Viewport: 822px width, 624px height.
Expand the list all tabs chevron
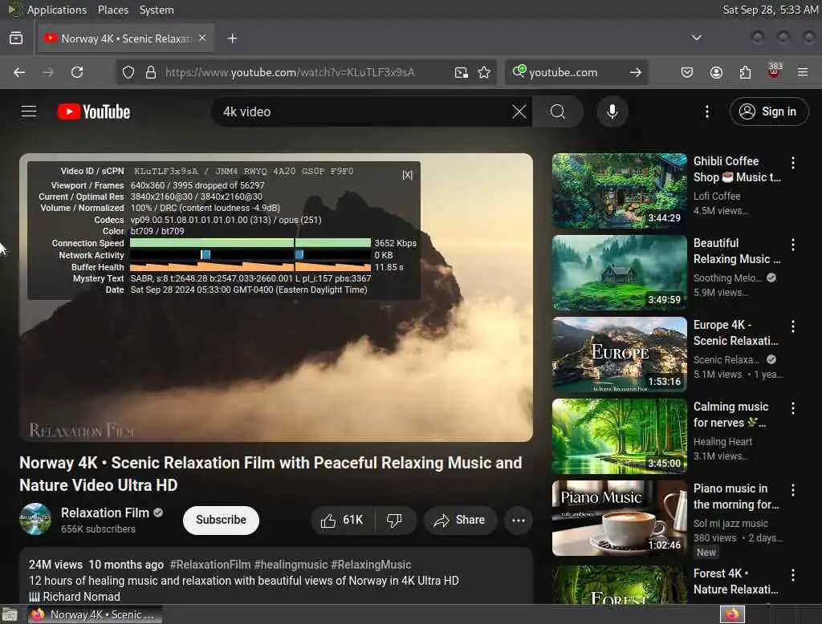tap(696, 38)
